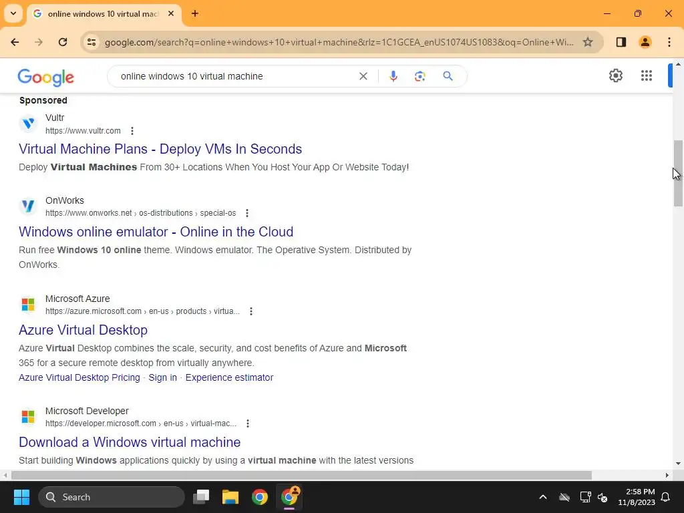Open the Google apps grid

click(x=647, y=75)
